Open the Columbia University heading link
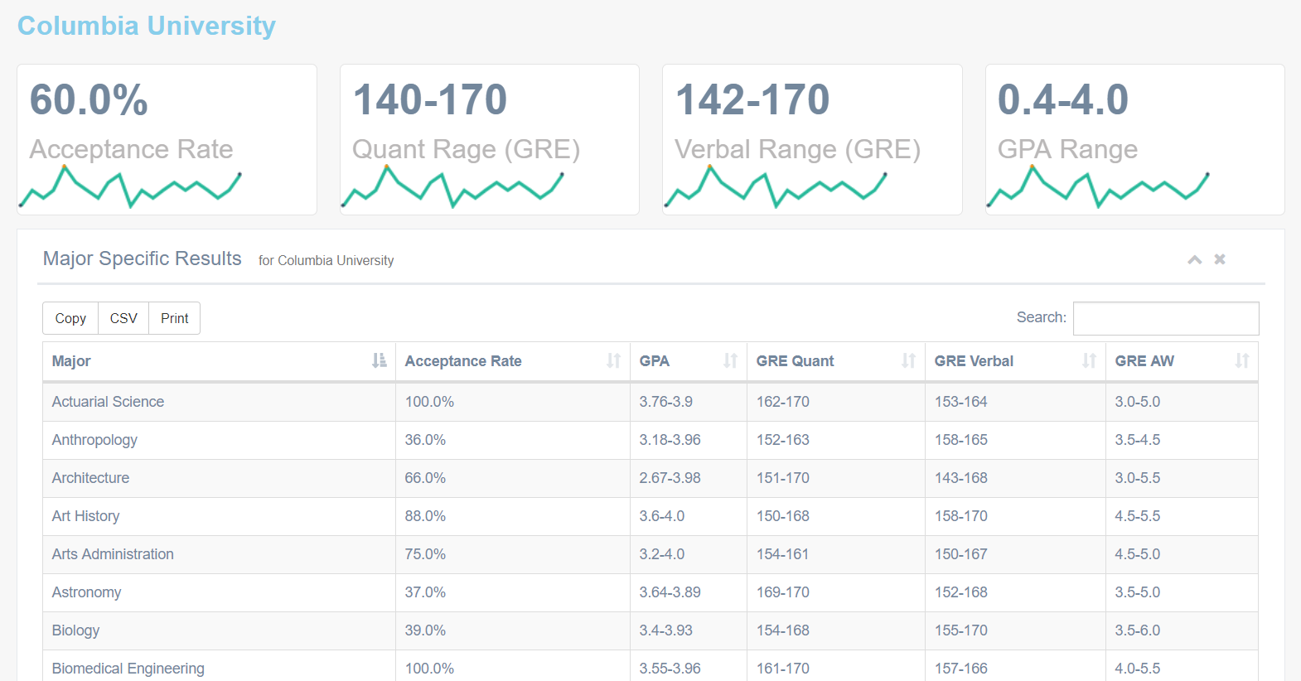The height and width of the screenshot is (681, 1301). point(147,26)
